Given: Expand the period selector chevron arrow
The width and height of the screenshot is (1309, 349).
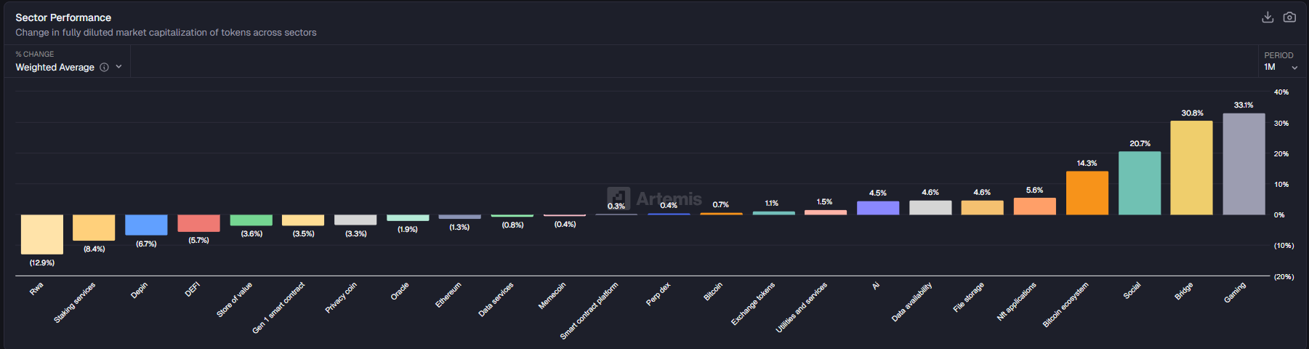Looking at the screenshot, I should pyautogui.click(x=1294, y=68).
